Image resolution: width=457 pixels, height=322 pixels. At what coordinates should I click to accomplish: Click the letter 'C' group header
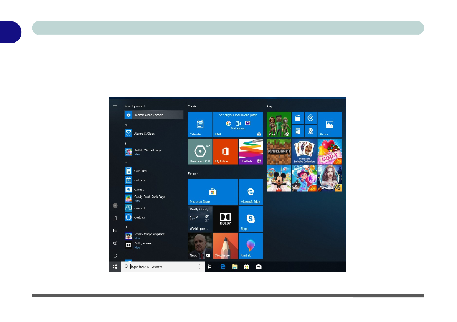tap(126, 162)
